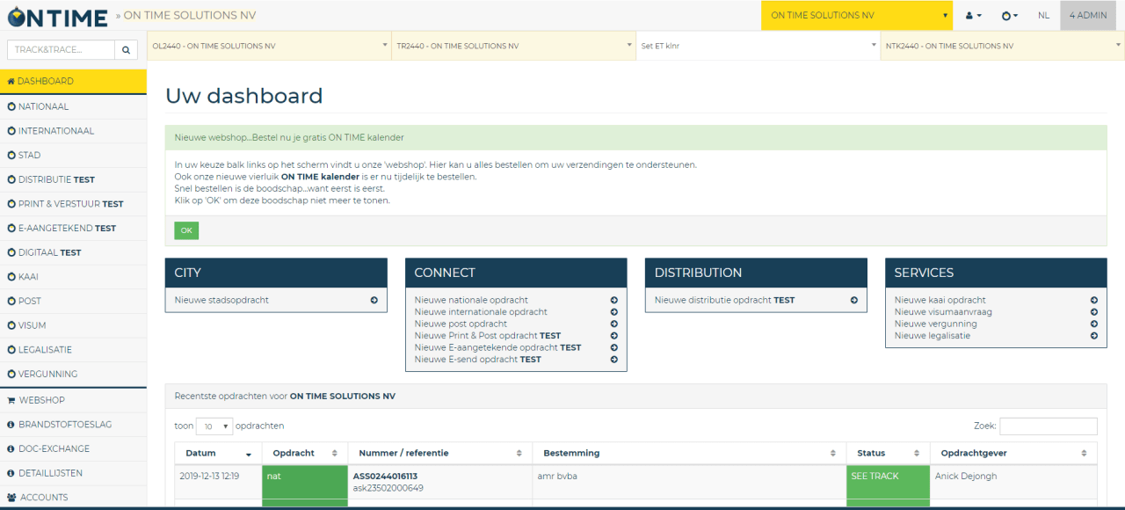Open BRANDSTOFTOESLAG in the sidebar
Viewport: 1125px width, 510px height.
tap(73, 425)
